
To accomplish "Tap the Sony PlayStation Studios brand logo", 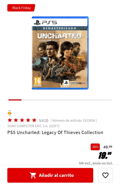I will click(10, 113).
